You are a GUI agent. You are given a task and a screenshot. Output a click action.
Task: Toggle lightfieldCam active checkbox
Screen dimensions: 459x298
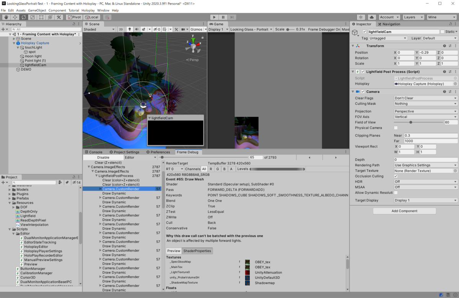[365, 32]
